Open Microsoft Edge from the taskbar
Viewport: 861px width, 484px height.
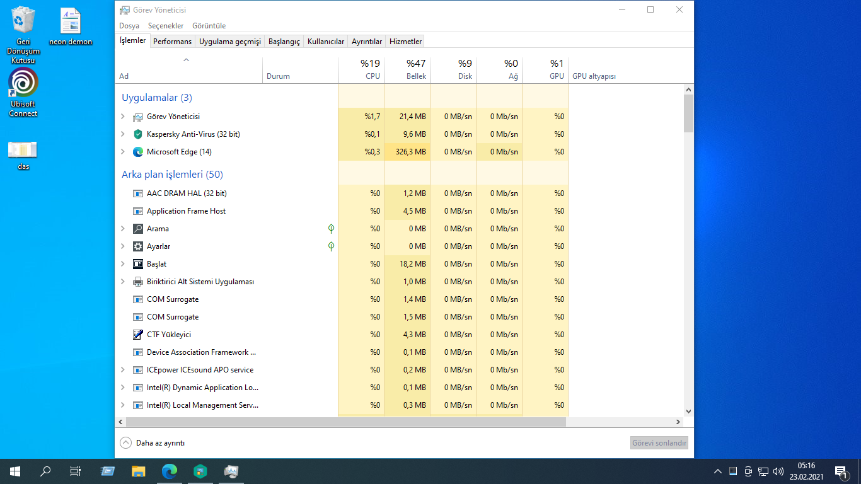point(170,471)
